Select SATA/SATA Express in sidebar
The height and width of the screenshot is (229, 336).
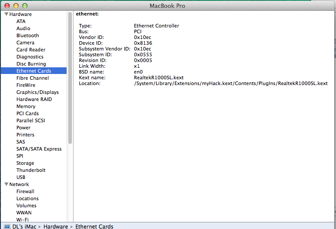click(39, 149)
